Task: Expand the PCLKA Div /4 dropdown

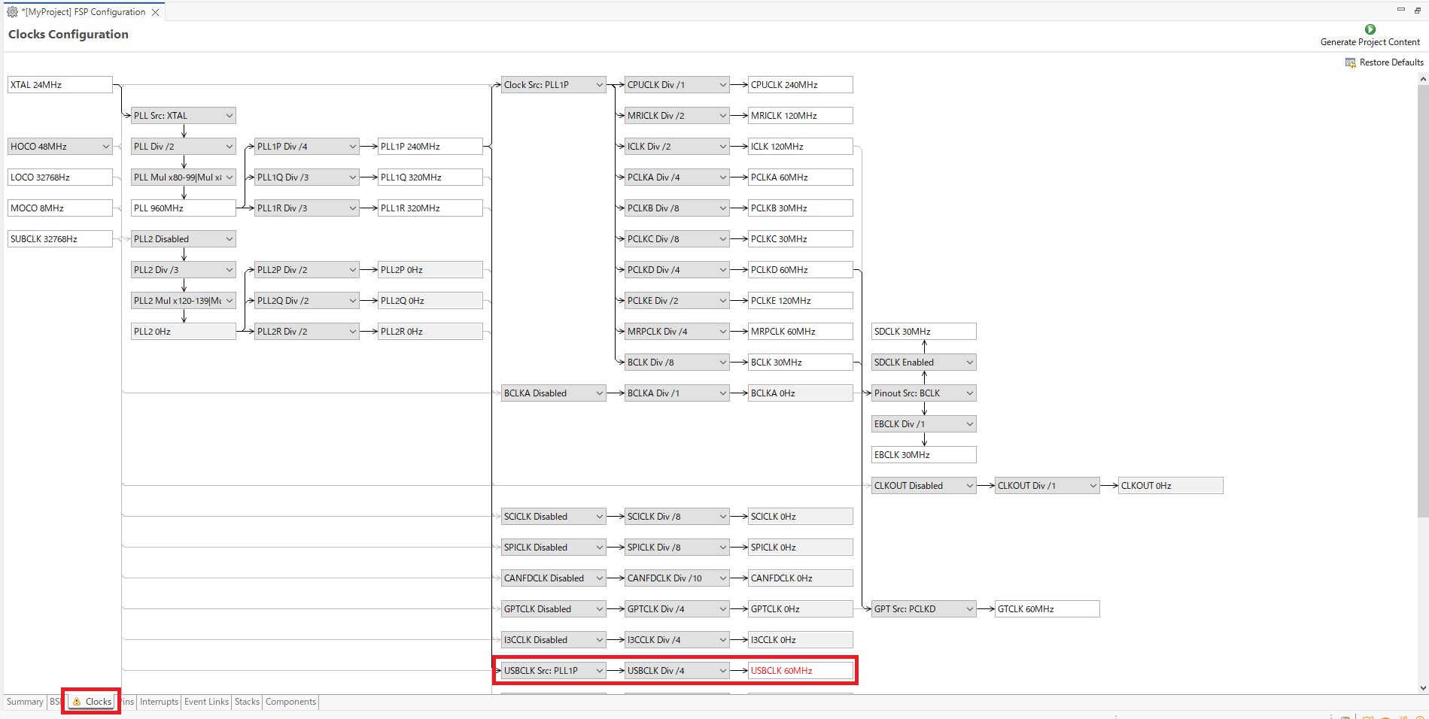Action: click(x=677, y=177)
